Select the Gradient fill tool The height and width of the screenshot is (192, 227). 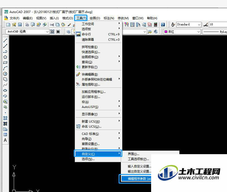click(5, 123)
